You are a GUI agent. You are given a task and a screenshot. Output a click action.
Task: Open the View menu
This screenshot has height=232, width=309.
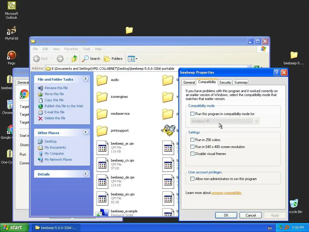(56, 49)
